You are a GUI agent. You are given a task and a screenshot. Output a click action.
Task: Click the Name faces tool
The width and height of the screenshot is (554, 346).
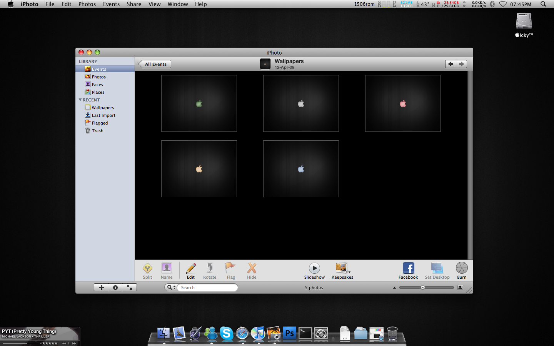point(167,271)
